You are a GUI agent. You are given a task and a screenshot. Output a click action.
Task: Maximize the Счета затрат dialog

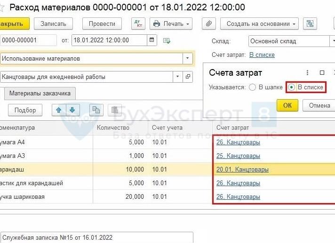[x=322, y=73]
